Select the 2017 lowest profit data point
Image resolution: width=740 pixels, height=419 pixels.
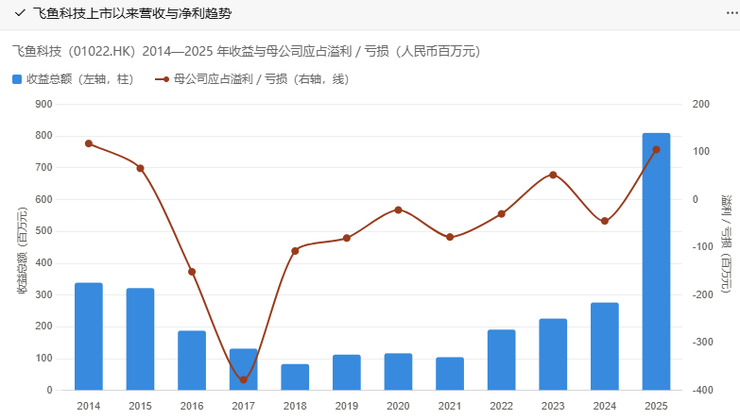coord(244,379)
